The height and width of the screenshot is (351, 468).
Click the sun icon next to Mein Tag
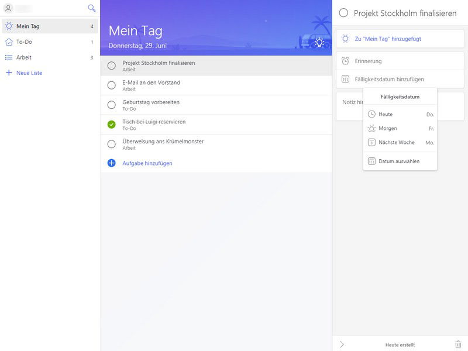[9, 26]
